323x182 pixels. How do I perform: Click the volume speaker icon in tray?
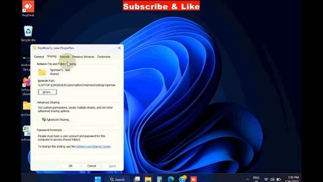[x=272, y=179]
